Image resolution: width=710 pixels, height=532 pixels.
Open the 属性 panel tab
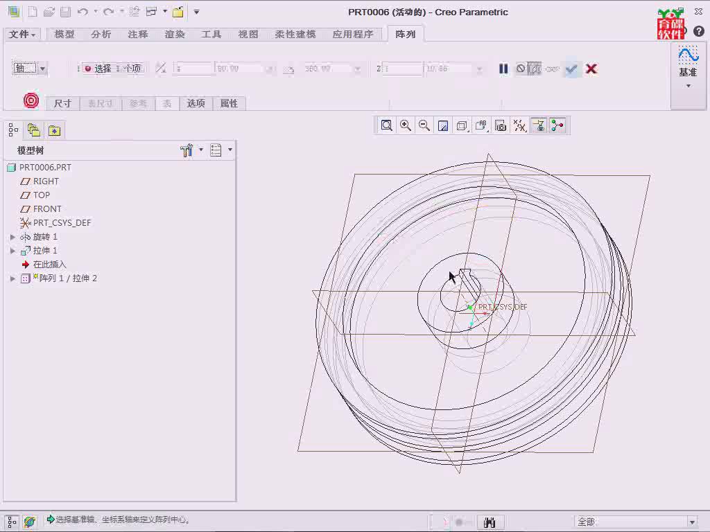click(229, 104)
